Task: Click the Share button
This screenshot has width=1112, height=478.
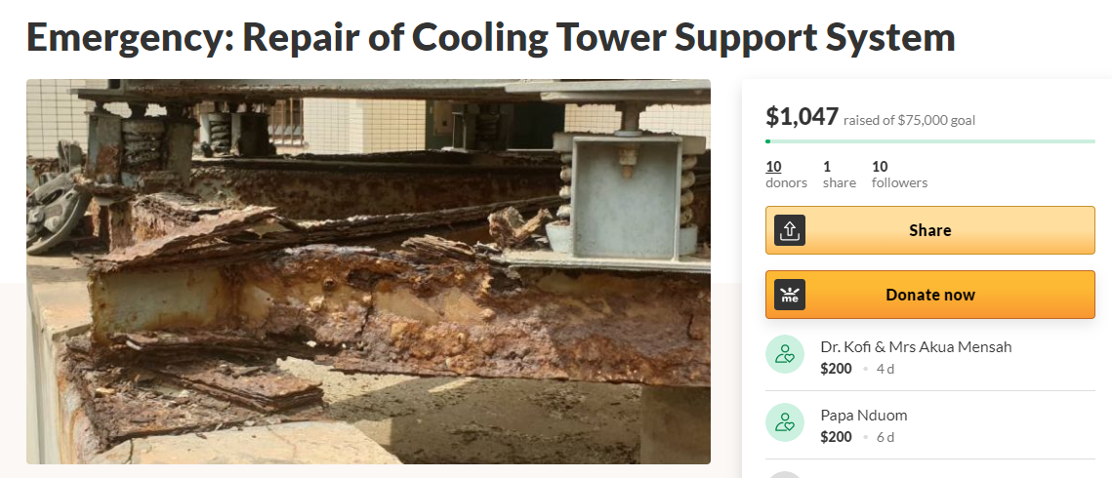Action: pyautogui.click(x=929, y=230)
